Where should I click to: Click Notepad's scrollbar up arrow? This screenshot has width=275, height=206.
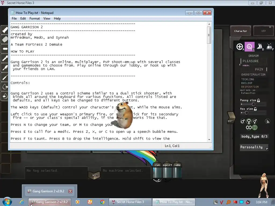[x=209, y=24]
